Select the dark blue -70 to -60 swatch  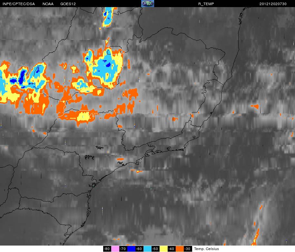(x=131, y=249)
